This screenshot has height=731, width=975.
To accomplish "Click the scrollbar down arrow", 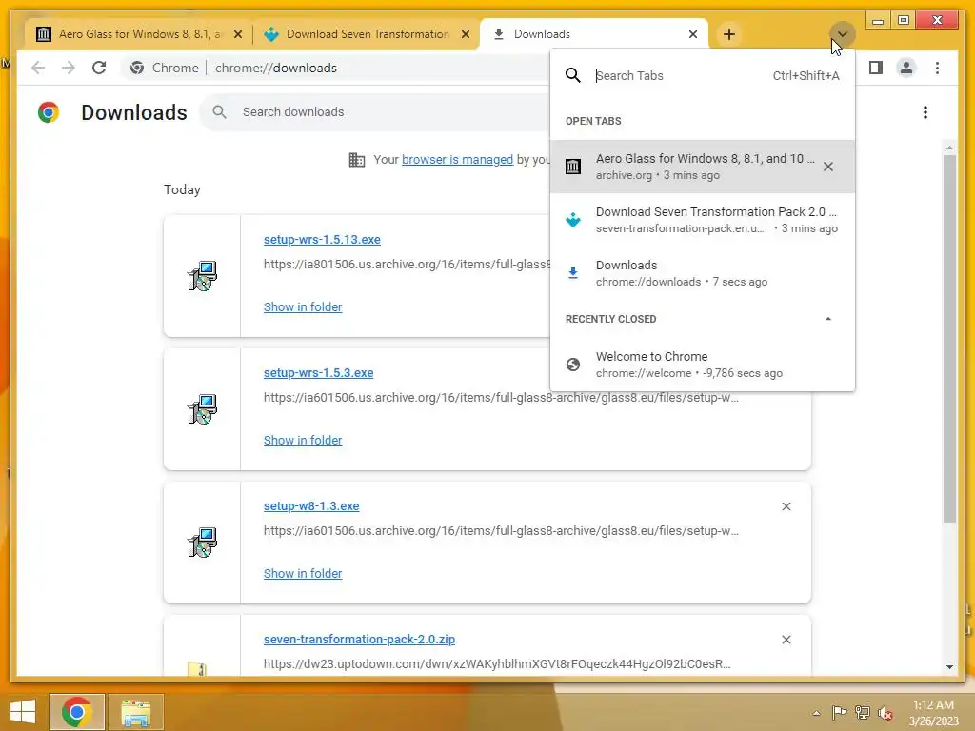I will [x=949, y=667].
